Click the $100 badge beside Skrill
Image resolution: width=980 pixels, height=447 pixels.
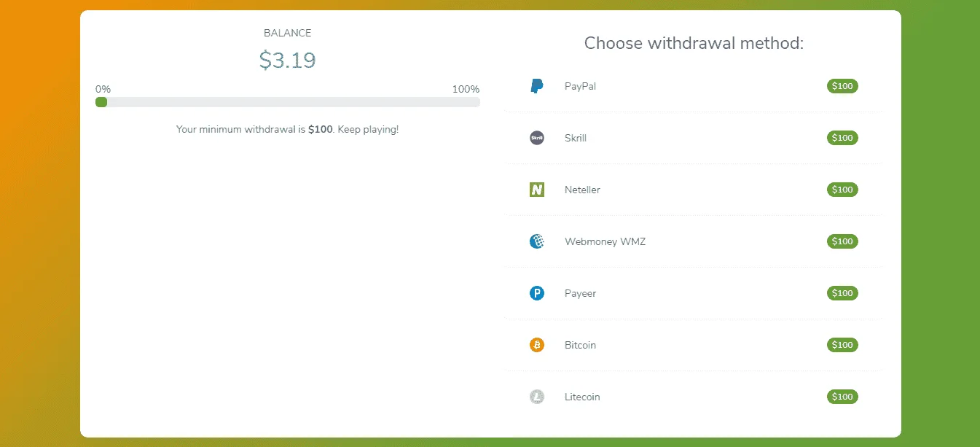(842, 138)
